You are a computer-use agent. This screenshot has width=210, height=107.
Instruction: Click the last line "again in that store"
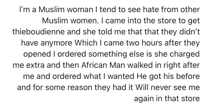(167, 98)
